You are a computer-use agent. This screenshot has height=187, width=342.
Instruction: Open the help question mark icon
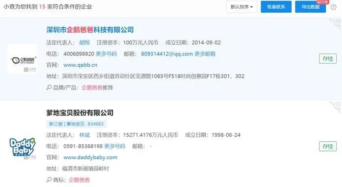pos(333,7)
